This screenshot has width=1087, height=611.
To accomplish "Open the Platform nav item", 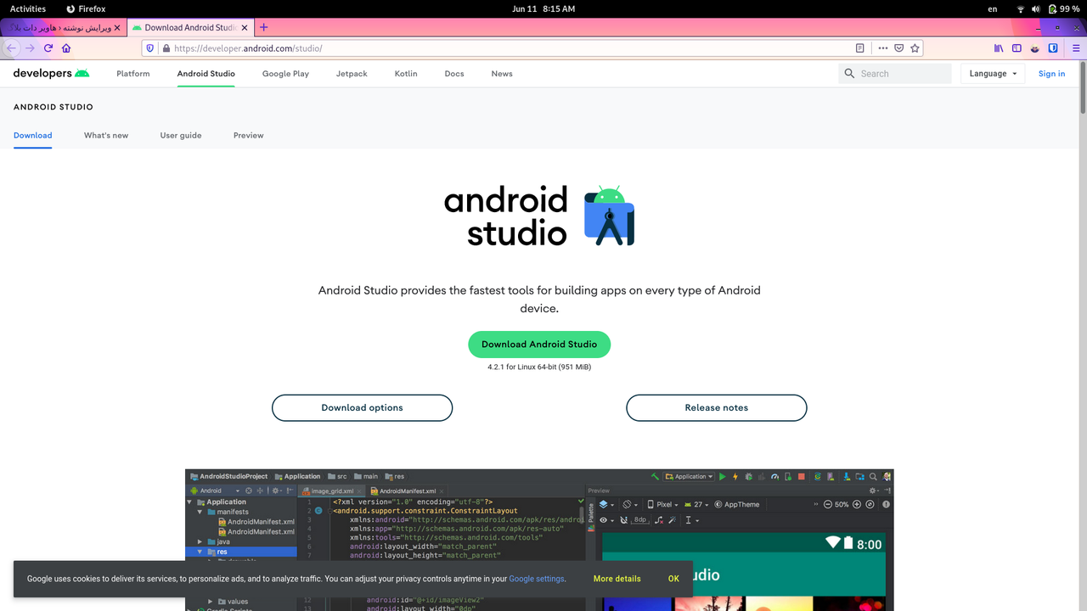I will (133, 74).
